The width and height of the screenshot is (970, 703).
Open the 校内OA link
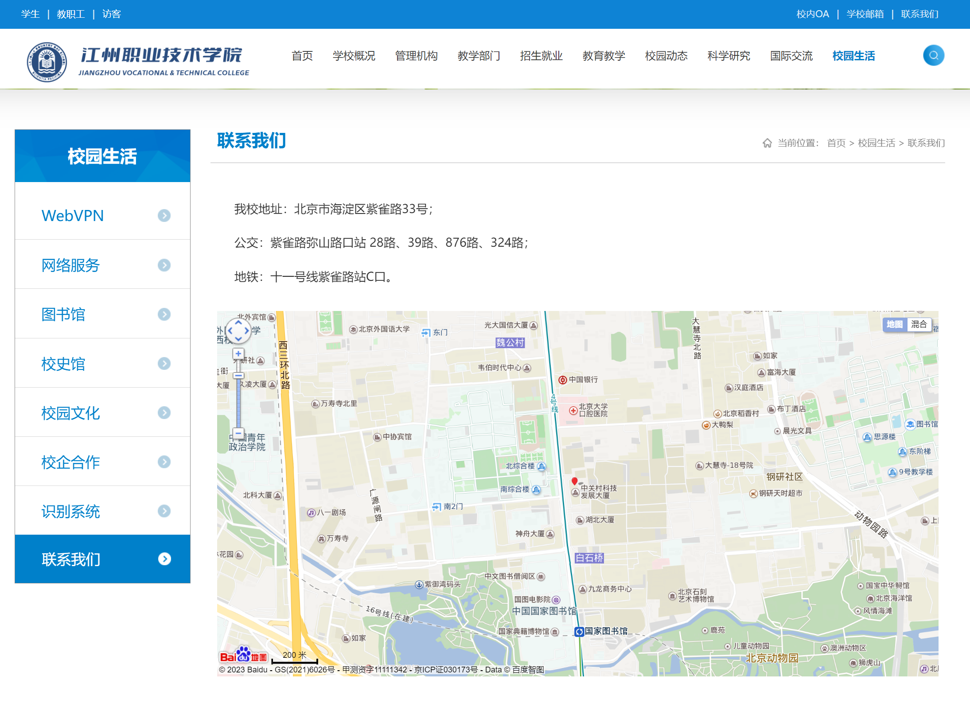pos(813,14)
